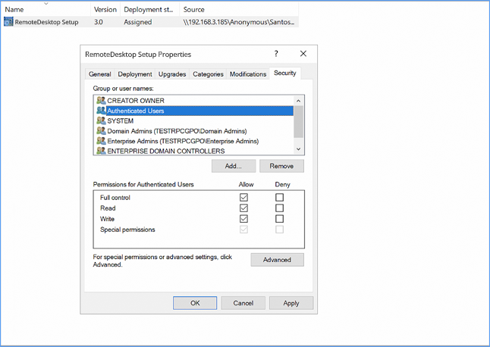This screenshot has width=490, height=347.
Task: Open the Modifications tab
Action: 248,74
